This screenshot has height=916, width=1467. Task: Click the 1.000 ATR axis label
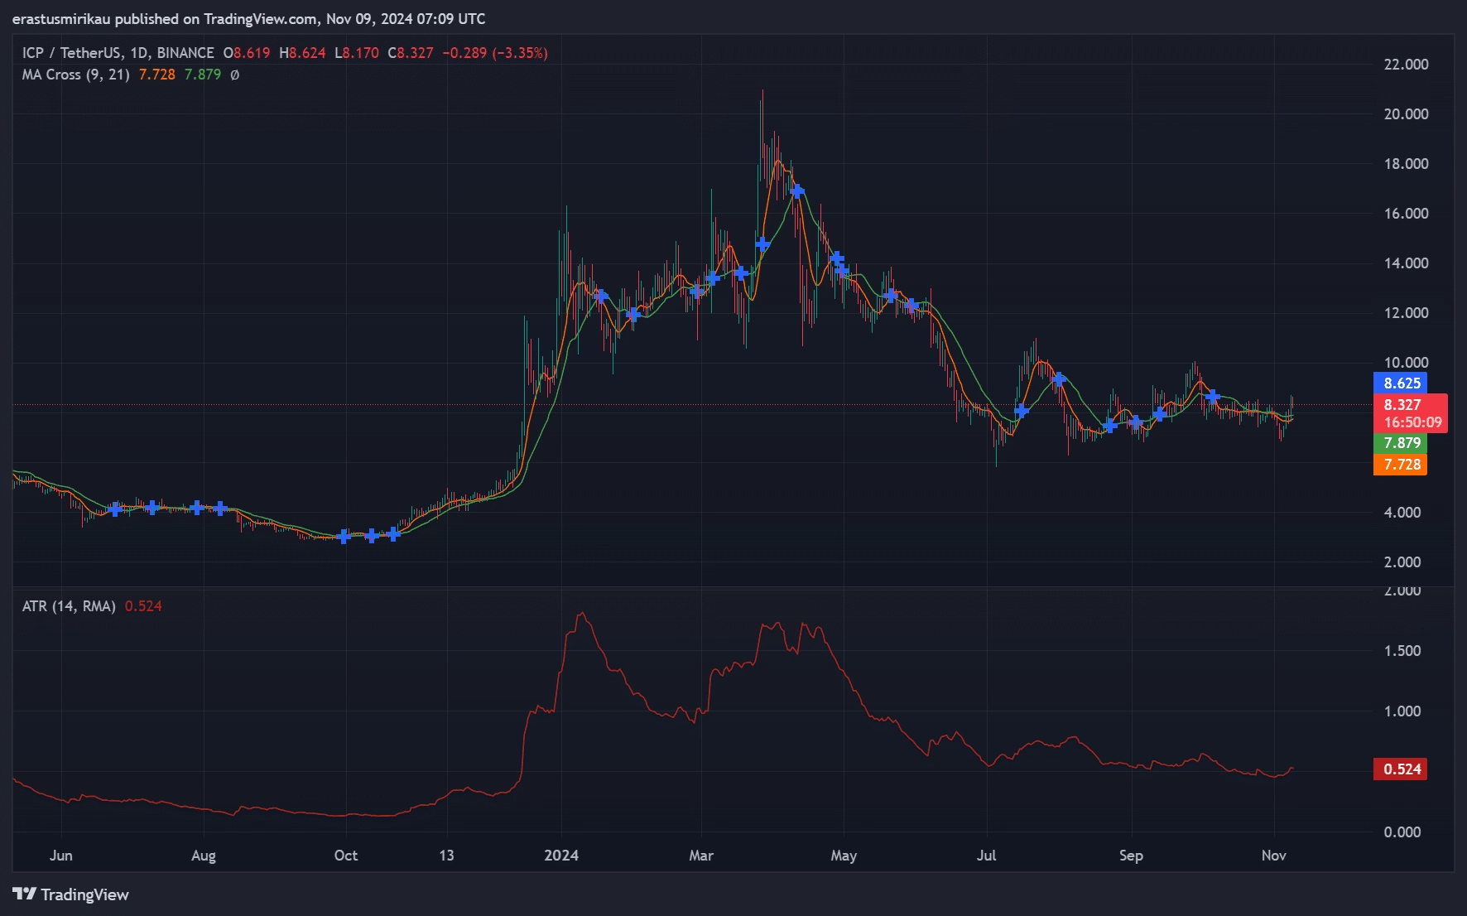click(x=1402, y=711)
